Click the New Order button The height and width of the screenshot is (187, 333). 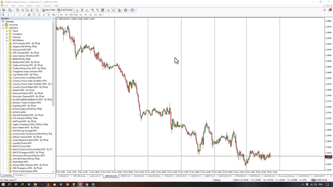tap(49, 10)
